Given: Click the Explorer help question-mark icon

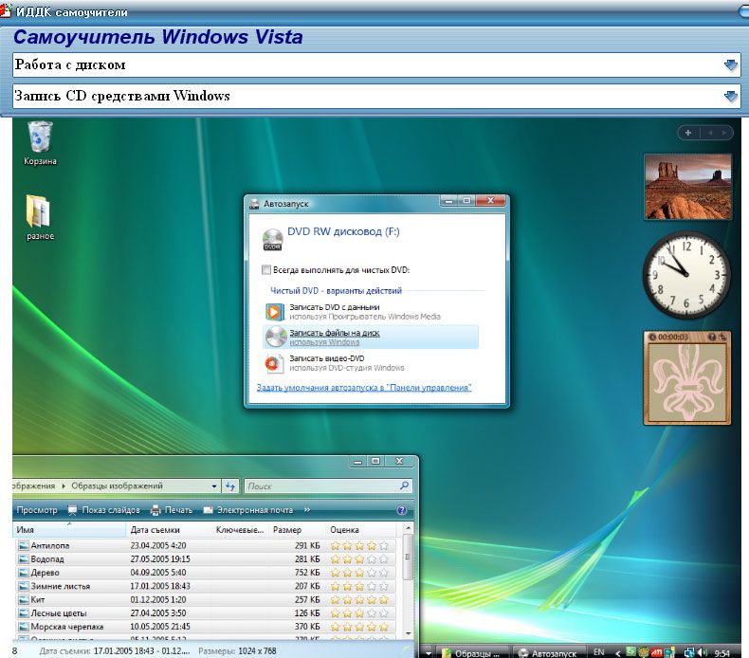Looking at the screenshot, I should tap(401, 510).
